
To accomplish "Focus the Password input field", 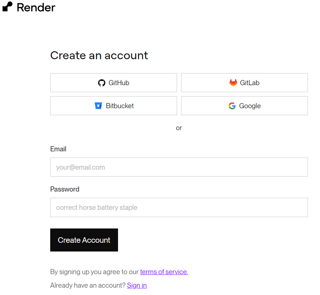I will click(x=179, y=208).
